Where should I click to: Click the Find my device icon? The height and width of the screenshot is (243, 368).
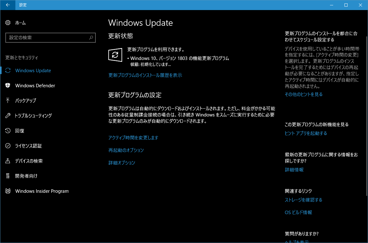(8, 161)
